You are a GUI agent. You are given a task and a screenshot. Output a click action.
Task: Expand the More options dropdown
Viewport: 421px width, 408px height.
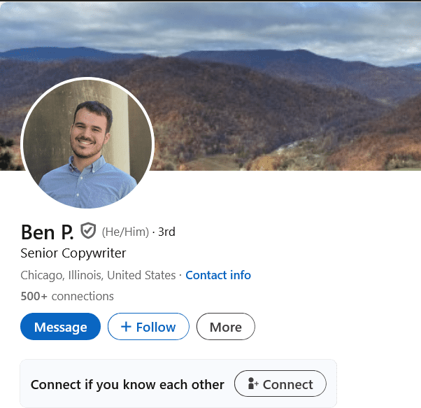225,326
